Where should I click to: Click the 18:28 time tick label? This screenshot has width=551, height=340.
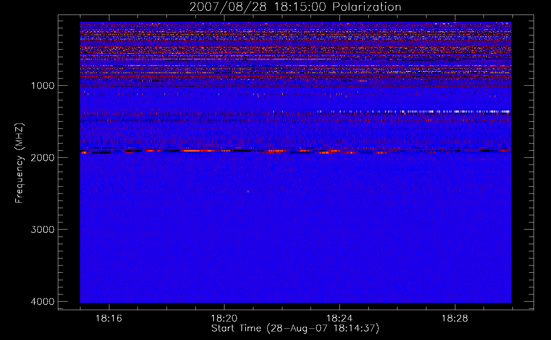click(455, 319)
